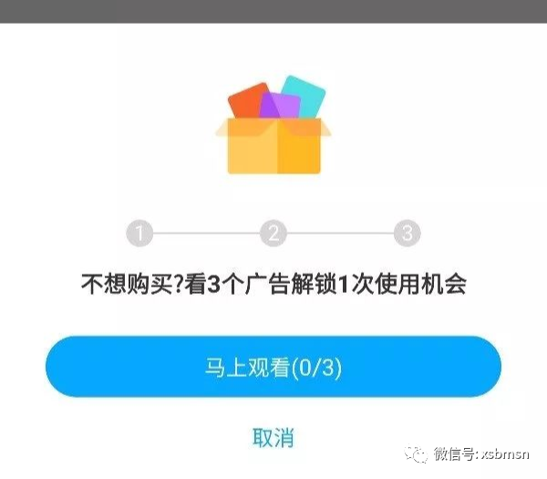Click the (0/3) counter on watch button
The image size is (547, 479).
(316, 368)
